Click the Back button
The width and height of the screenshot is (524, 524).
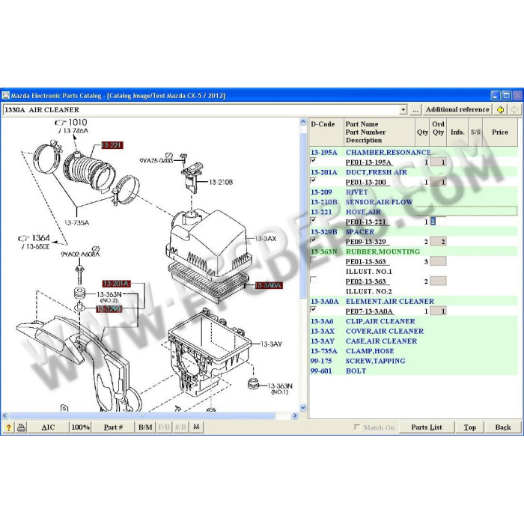point(503,427)
